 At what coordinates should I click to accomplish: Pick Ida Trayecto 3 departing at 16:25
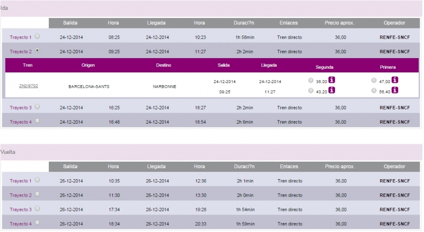(37, 107)
